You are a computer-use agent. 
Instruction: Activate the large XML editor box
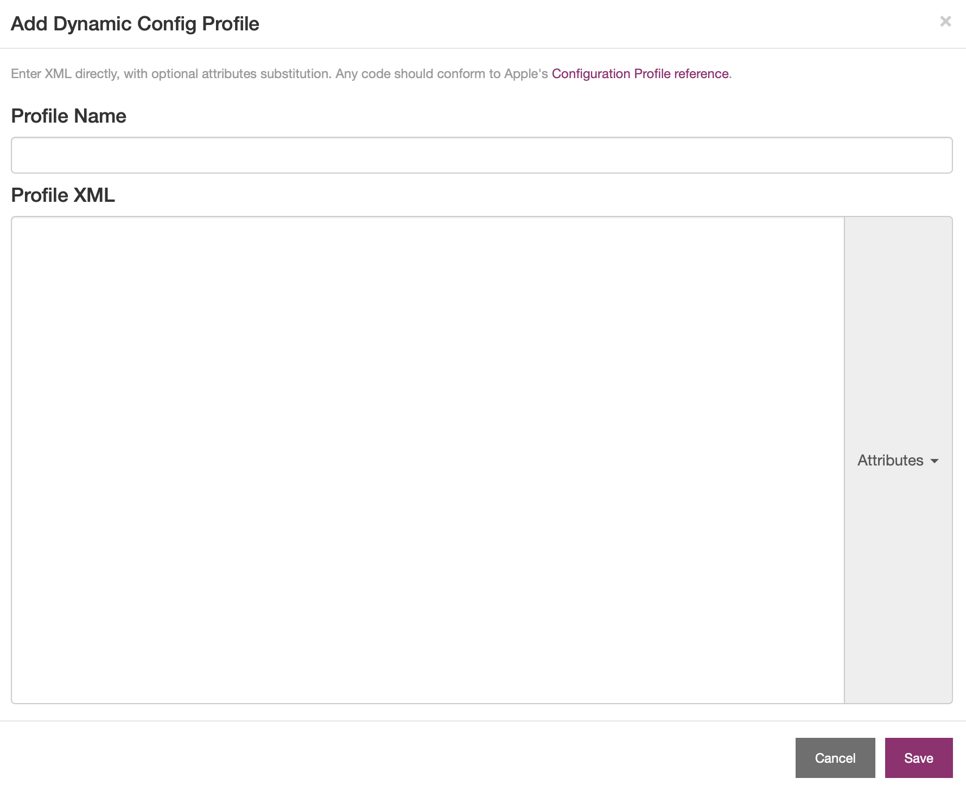coord(428,460)
